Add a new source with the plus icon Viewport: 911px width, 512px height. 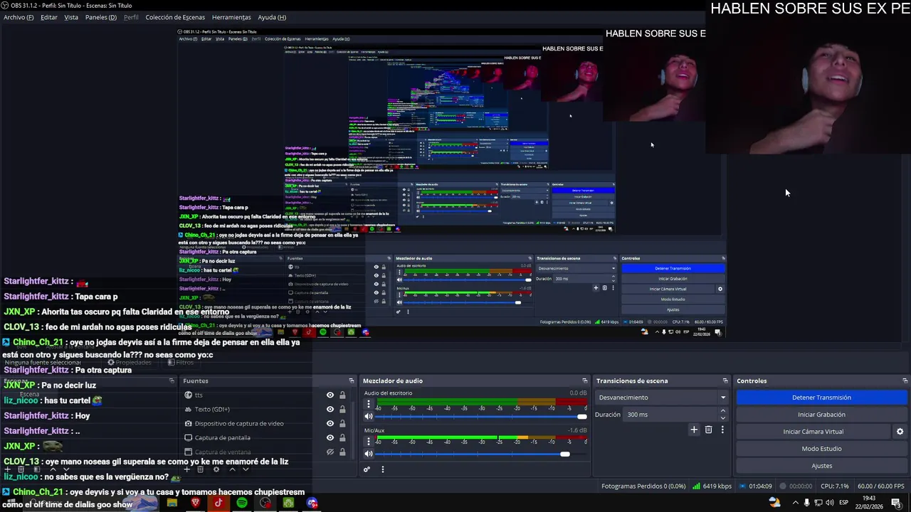[x=187, y=469]
